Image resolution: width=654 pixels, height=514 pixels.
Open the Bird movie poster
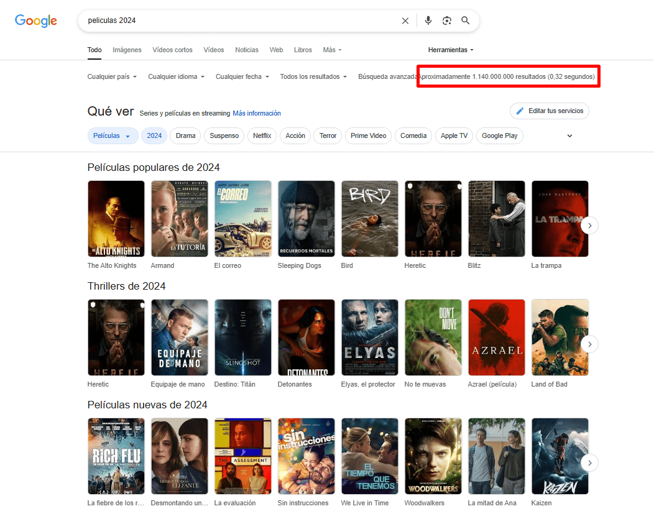tap(370, 219)
